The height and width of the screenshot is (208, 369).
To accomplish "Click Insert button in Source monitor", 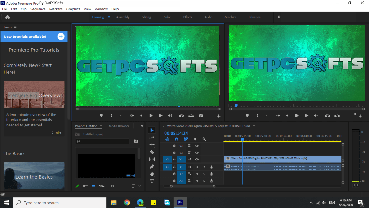I will pos(182,116).
